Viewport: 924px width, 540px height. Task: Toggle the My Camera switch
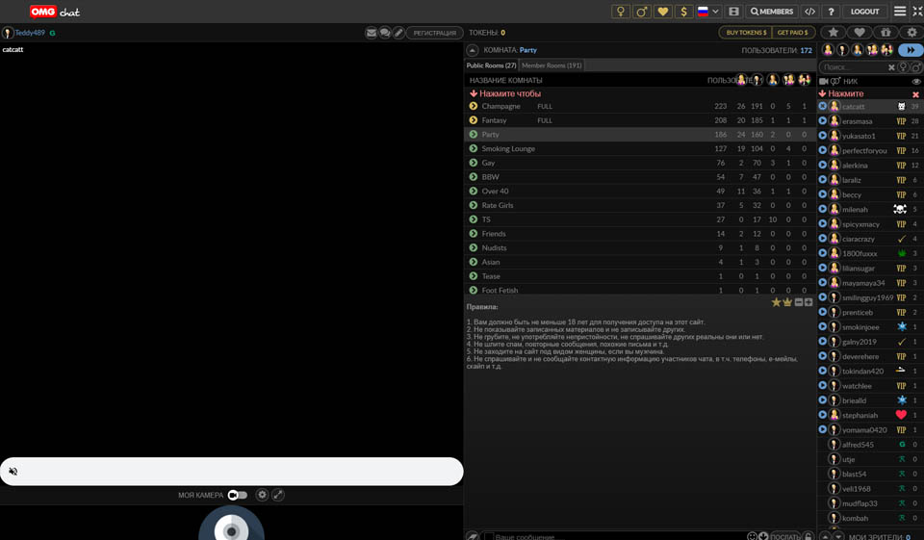click(238, 495)
